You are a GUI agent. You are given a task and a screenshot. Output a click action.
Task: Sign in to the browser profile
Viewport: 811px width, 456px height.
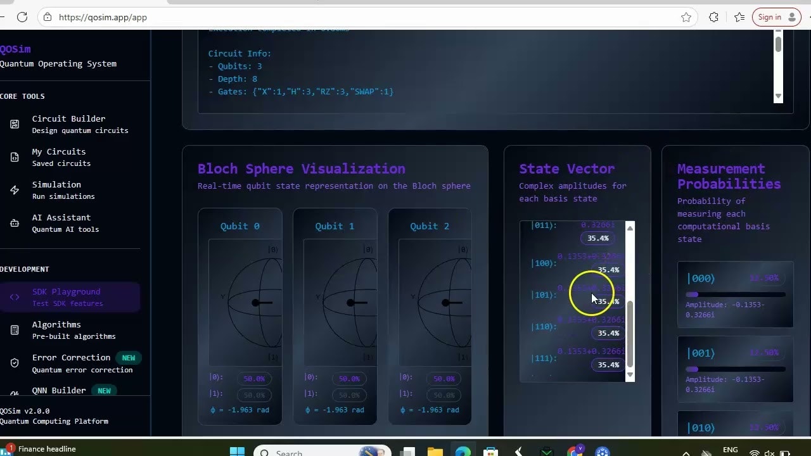(777, 17)
